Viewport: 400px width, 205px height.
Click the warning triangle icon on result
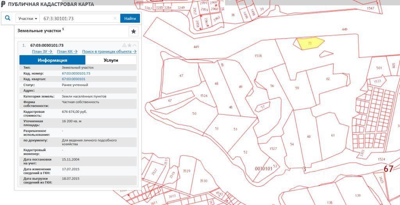click(124, 45)
